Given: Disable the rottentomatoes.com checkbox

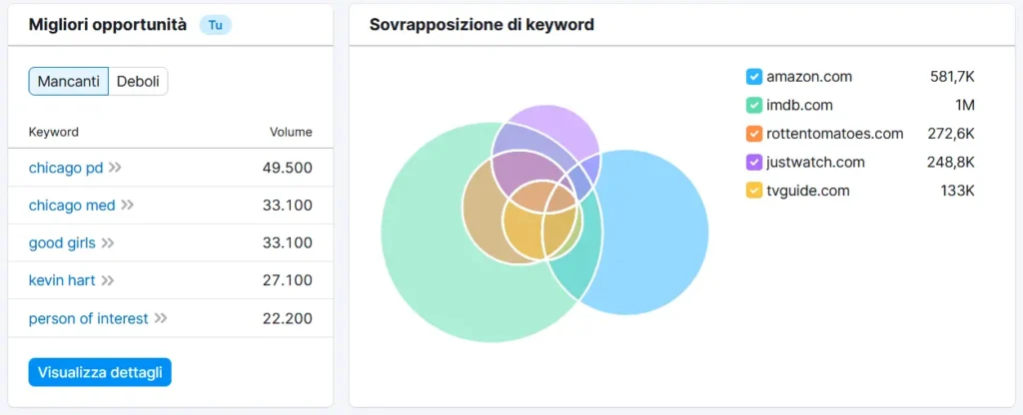Looking at the screenshot, I should (x=754, y=134).
